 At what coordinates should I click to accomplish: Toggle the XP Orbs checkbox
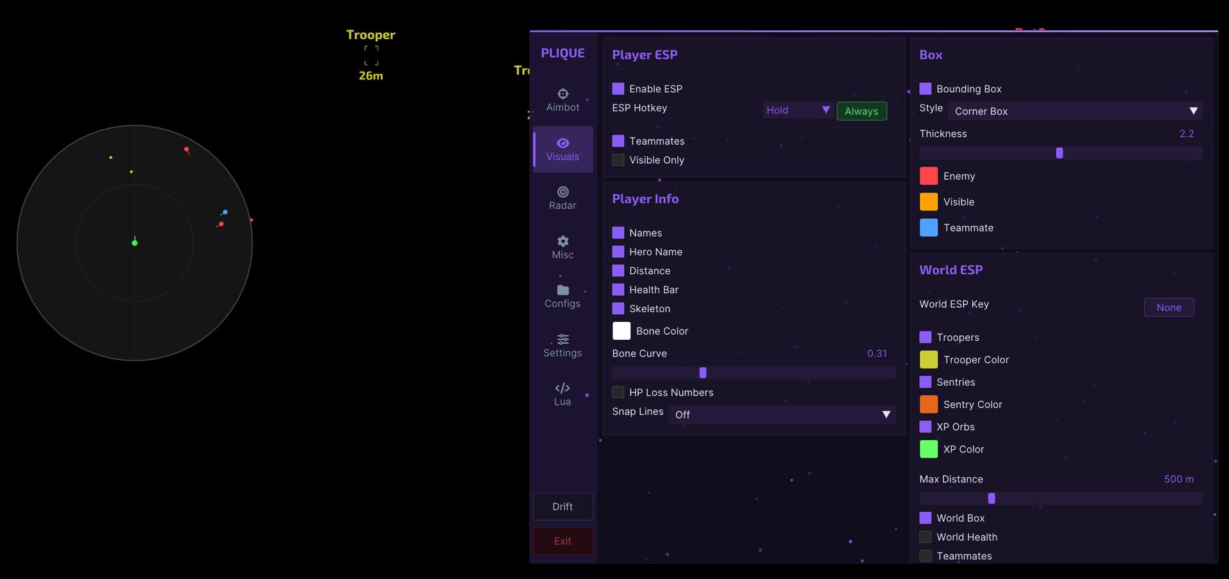point(926,427)
